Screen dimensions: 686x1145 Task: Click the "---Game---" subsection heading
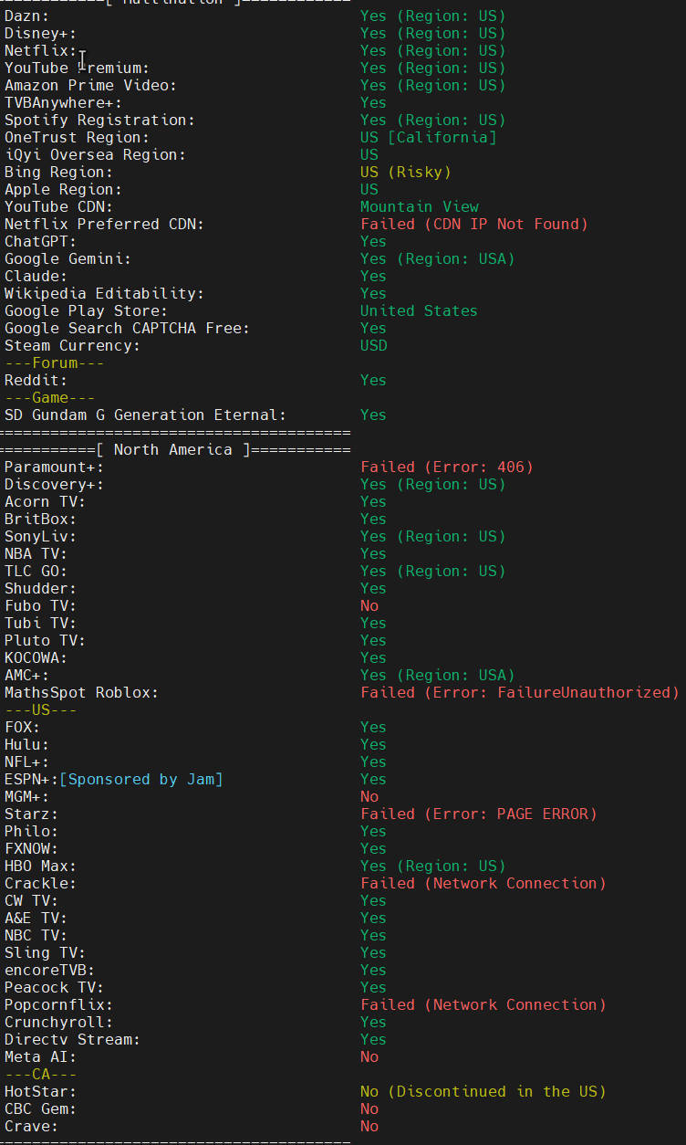tap(49, 397)
